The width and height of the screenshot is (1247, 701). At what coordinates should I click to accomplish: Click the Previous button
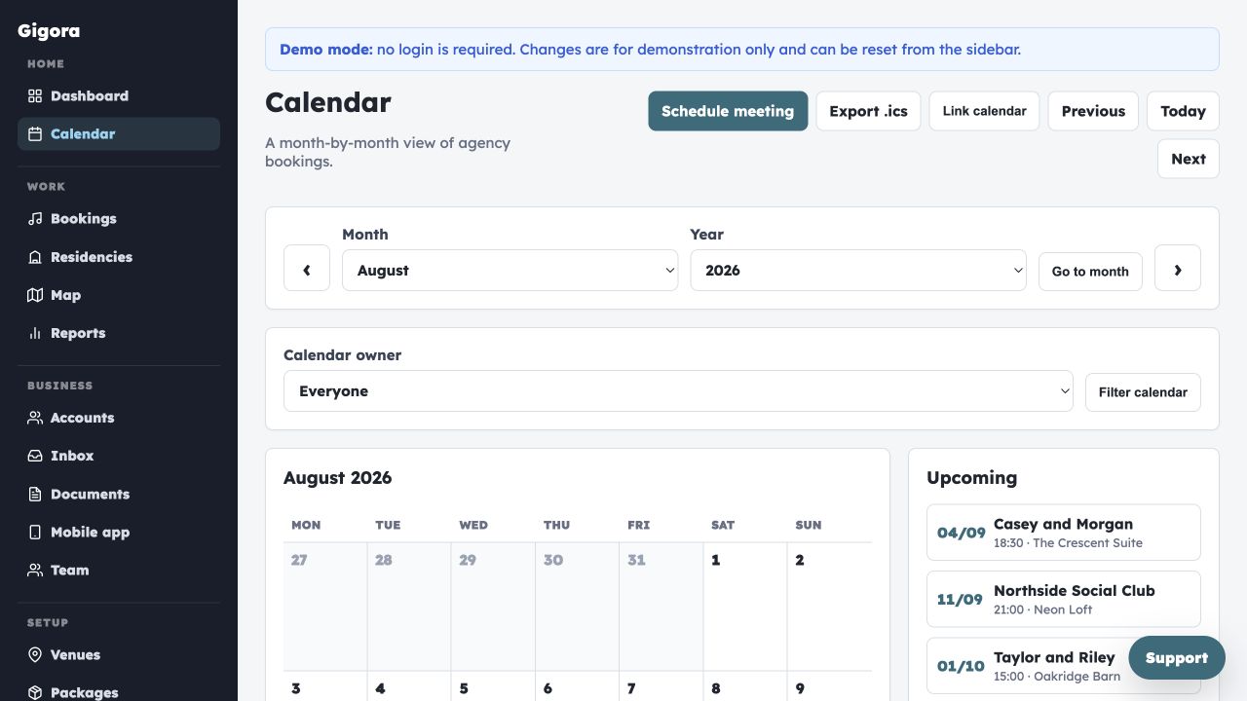click(1093, 111)
